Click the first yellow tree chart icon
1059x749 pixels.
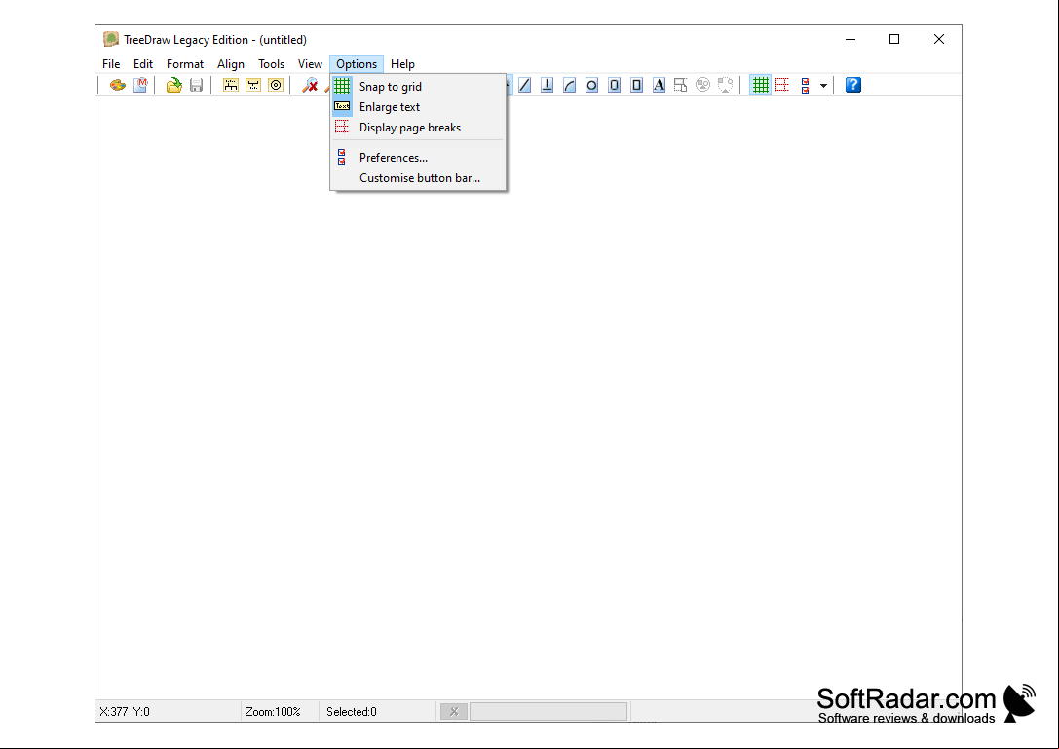click(x=231, y=85)
